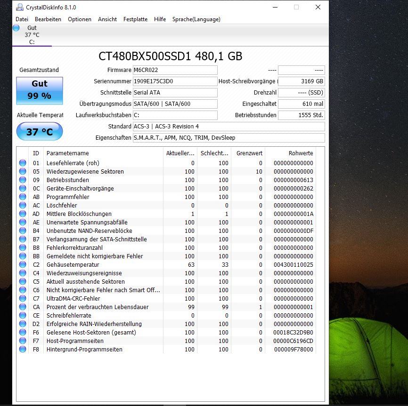
Task: Click the Eigenschaften field with S.M.A.R.T., APM
Action: (228, 138)
